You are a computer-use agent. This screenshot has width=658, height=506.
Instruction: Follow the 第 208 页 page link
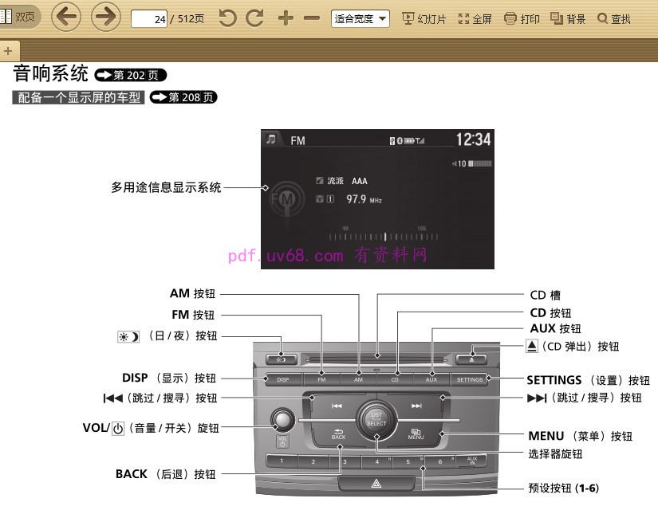pos(183,97)
